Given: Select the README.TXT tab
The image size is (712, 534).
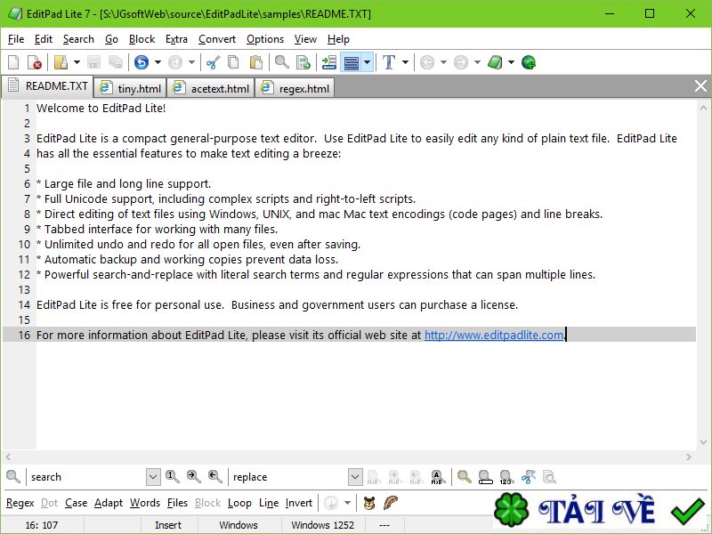Looking at the screenshot, I should point(48,86).
